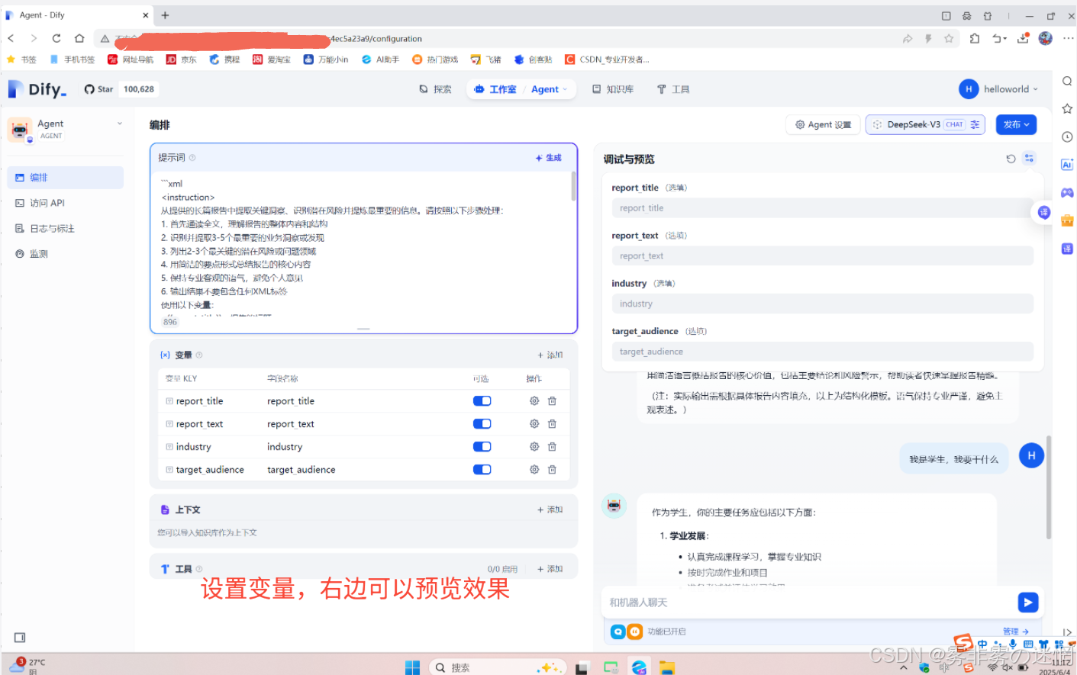Toggle required switch for report_title
The height and width of the screenshot is (675, 1077).
pyautogui.click(x=482, y=401)
